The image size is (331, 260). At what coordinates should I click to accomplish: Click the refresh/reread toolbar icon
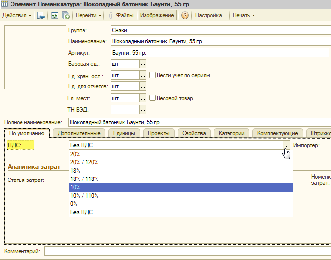tap(55, 16)
